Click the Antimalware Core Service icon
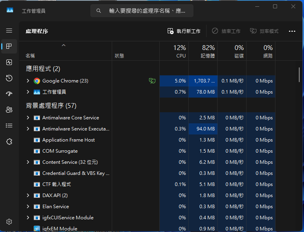Screen dimensions: 304x232 coord(36,118)
